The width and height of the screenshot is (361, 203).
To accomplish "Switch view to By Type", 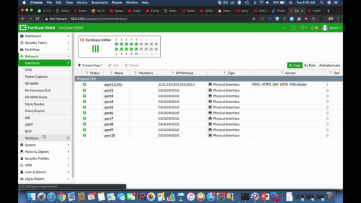I will 294,65.
